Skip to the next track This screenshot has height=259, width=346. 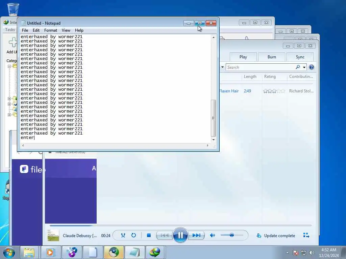[x=196, y=235]
